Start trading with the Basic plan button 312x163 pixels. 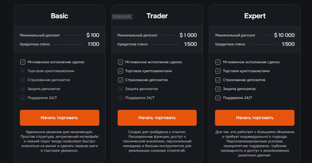tap(60, 118)
